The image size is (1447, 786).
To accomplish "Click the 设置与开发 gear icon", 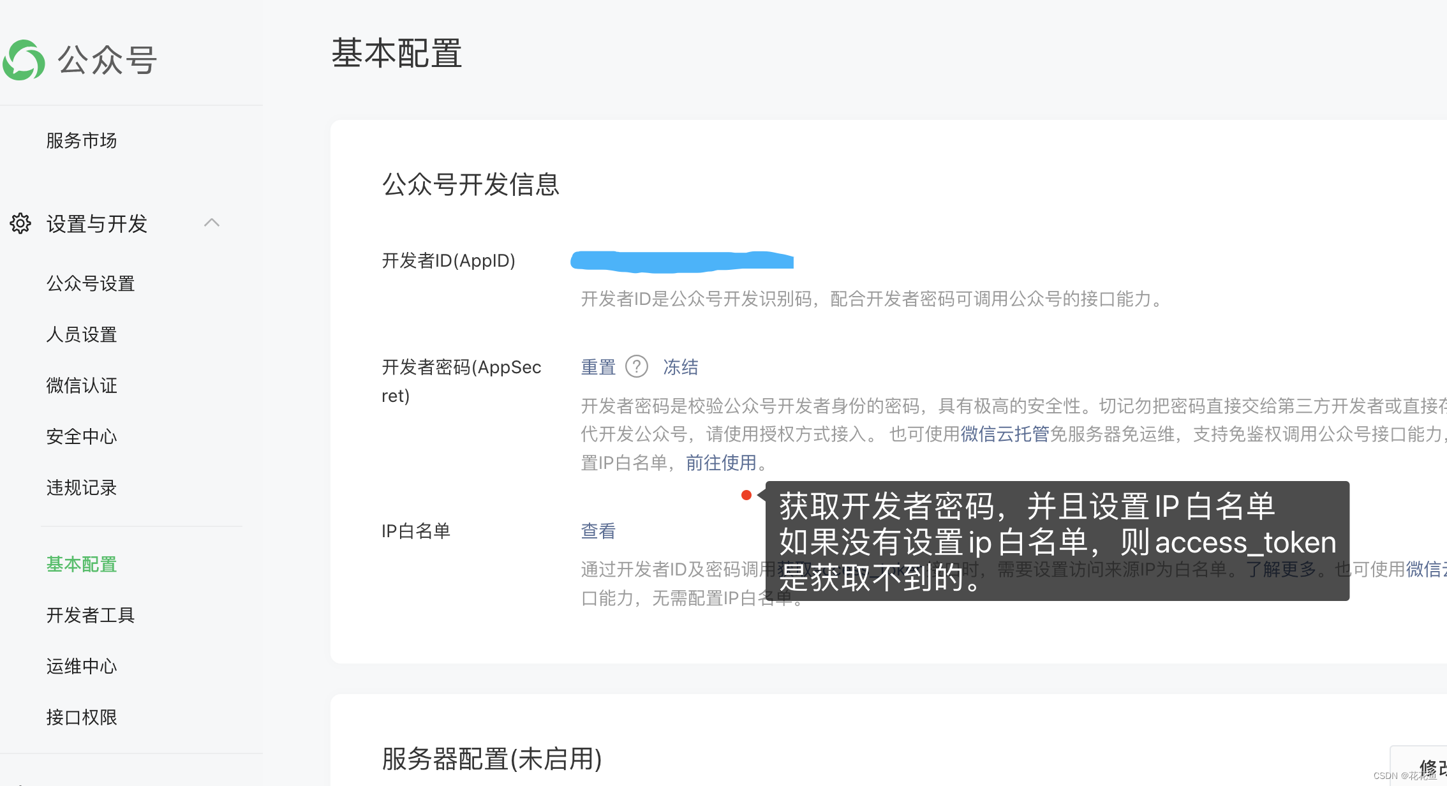I will coord(20,223).
